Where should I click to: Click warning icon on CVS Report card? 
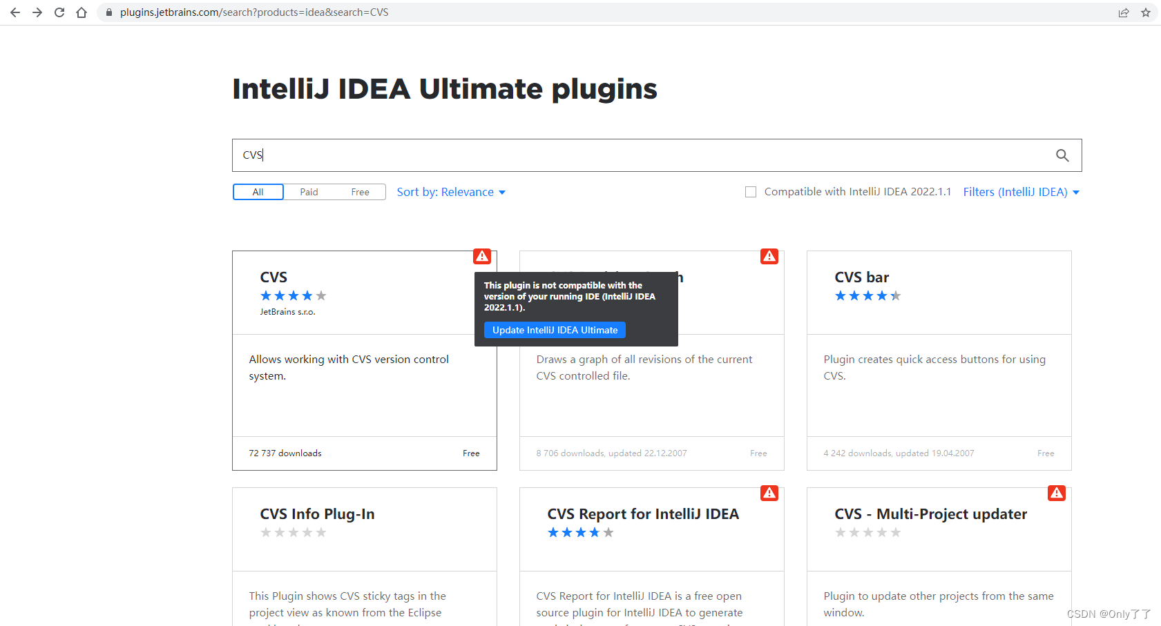coord(769,493)
